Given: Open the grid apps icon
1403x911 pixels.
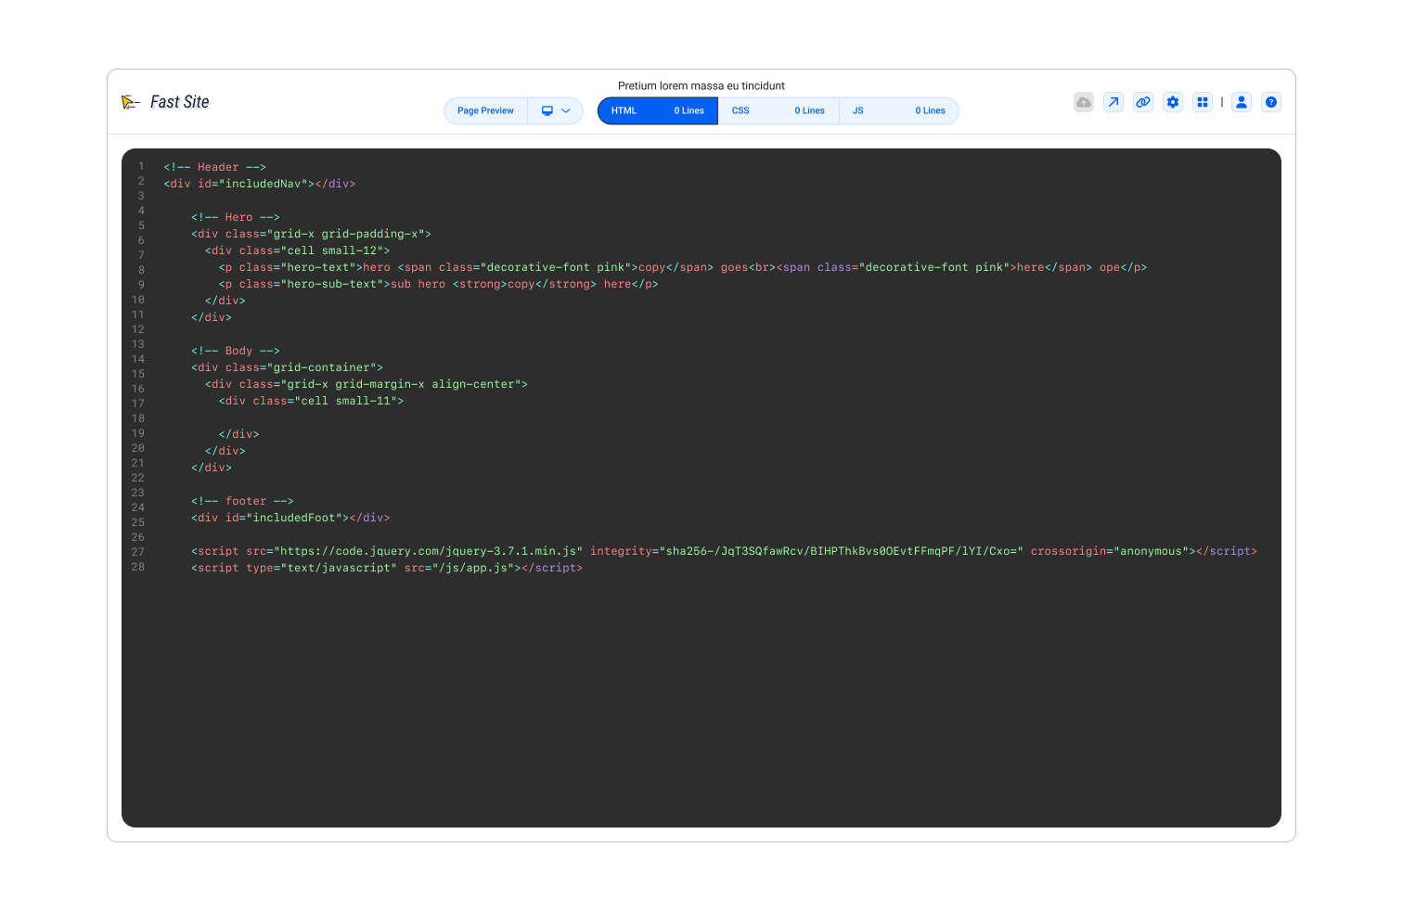Looking at the screenshot, I should point(1203,102).
